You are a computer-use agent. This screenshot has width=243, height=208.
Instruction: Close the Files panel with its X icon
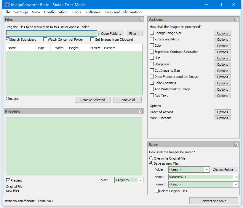pos(141,20)
